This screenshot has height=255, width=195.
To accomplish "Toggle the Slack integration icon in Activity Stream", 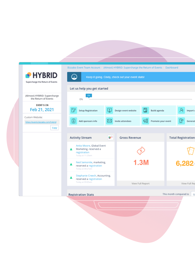I will (110, 137).
